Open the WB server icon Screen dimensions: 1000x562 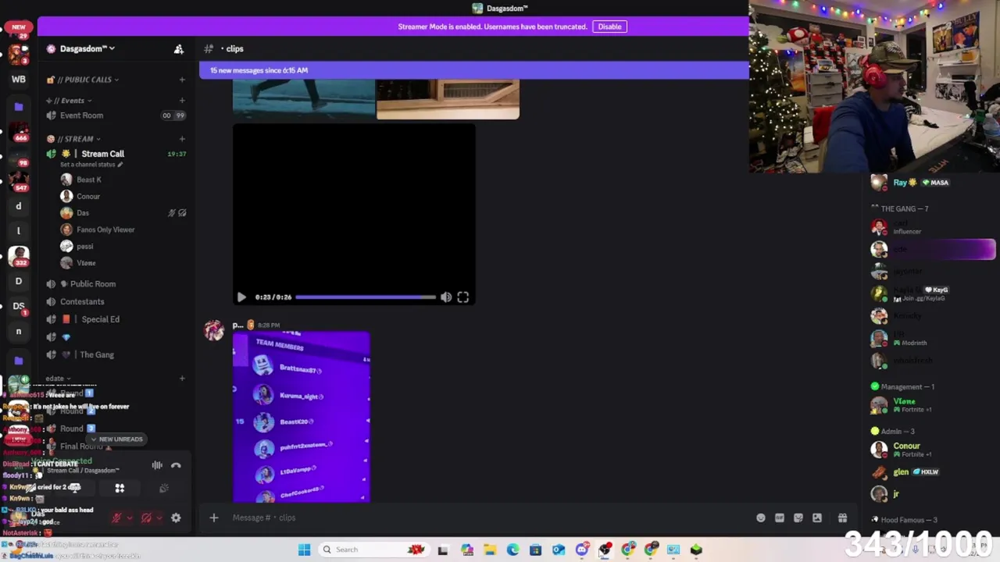point(19,79)
